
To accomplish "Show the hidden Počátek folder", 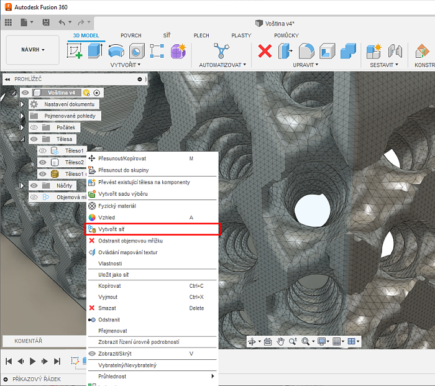I will click(34, 127).
